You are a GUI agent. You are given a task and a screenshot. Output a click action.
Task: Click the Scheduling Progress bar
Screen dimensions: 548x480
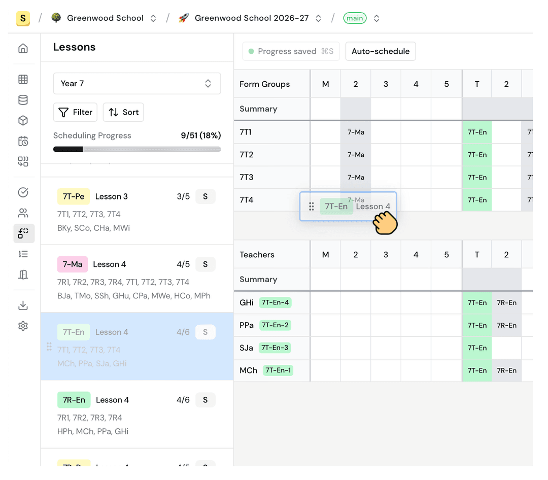click(x=136, y=149)
